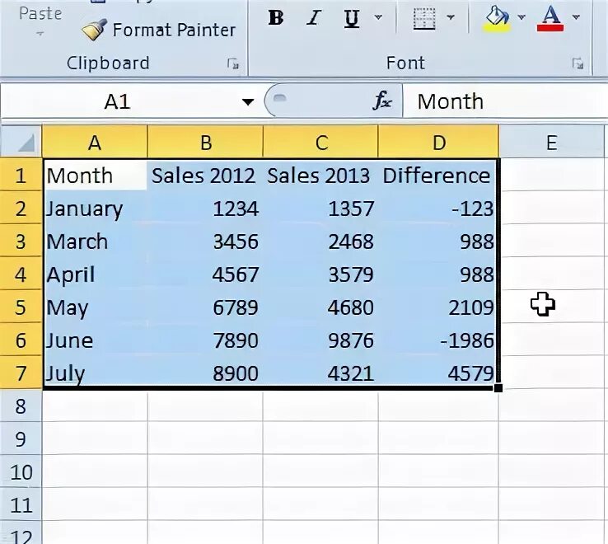
Task: Toggle Bold formatting
Action: (276, 17)
